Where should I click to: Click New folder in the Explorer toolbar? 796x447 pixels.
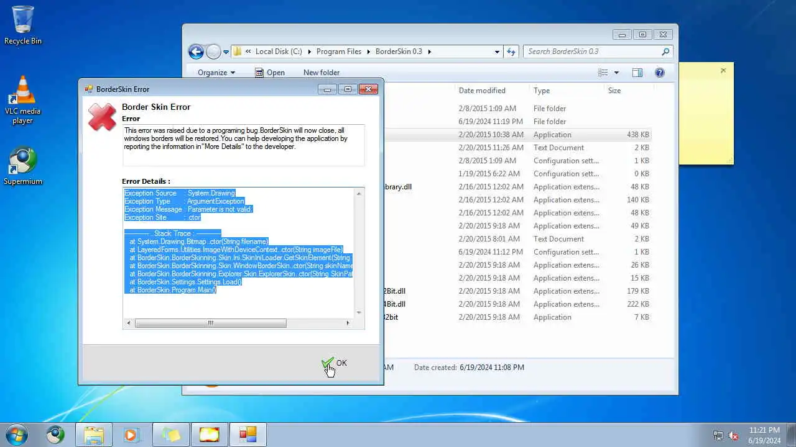pos(322,73)
